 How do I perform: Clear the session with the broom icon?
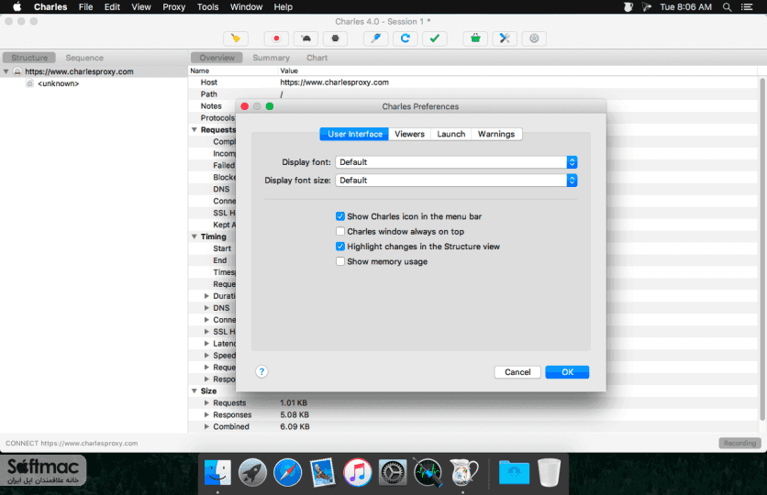236,38
